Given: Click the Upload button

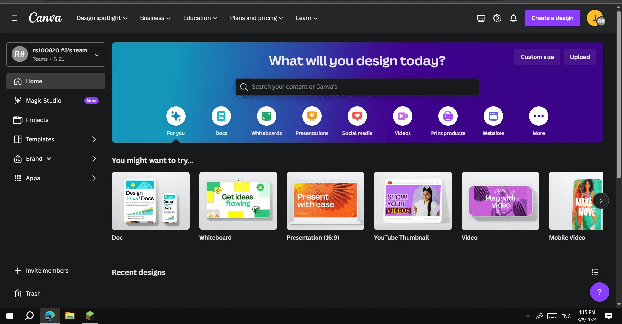Looking at the screenshot, I should pyautogui.click(x=580, y=57).
